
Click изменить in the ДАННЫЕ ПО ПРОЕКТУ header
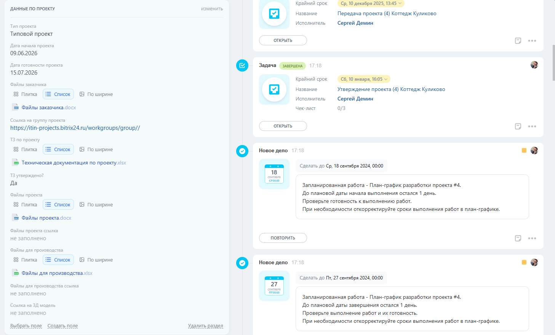point(212,9)
